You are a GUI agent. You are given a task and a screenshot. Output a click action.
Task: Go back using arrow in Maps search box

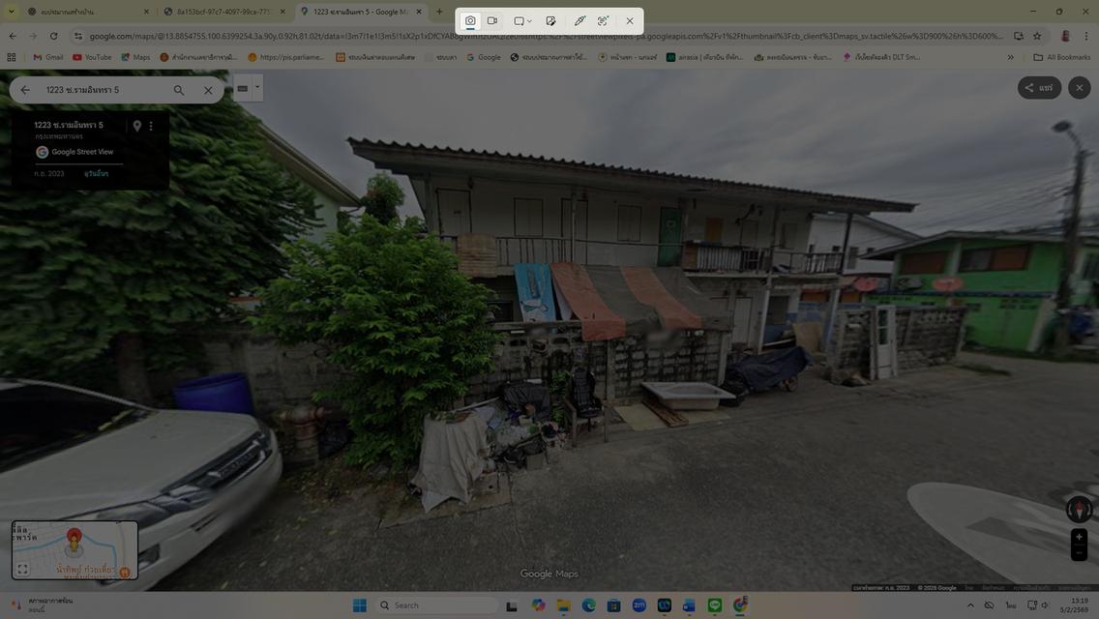(25, 90)
